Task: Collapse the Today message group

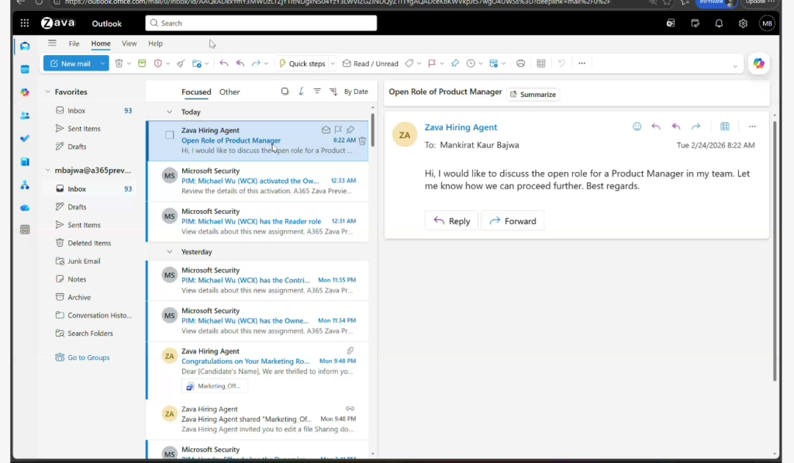Action: (x=170, y=112)
